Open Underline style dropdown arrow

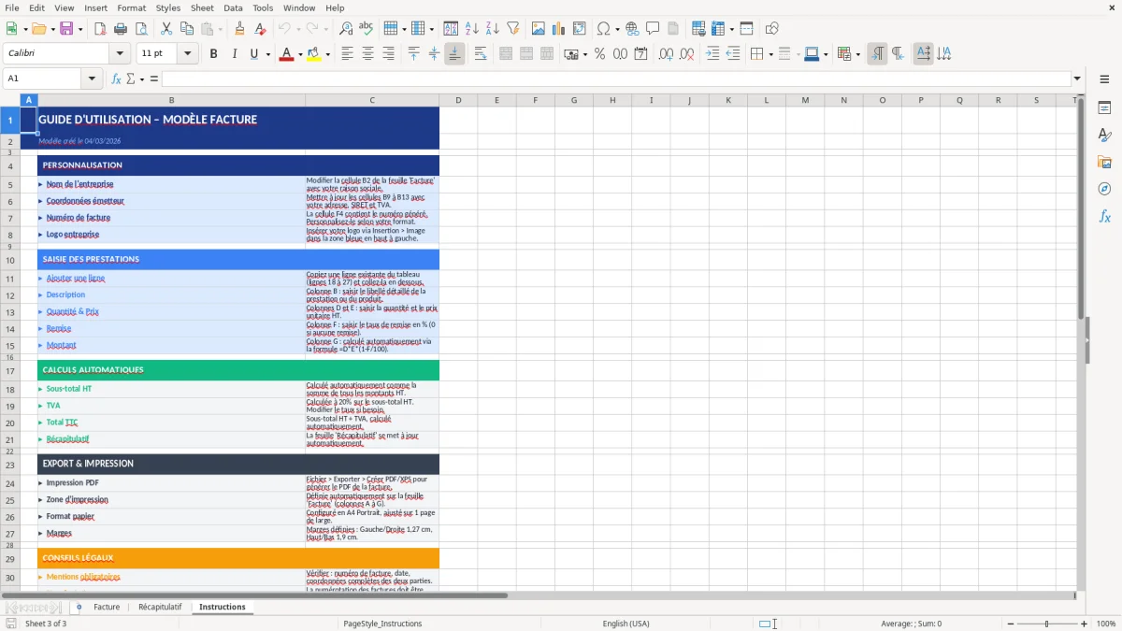(267, 54)
